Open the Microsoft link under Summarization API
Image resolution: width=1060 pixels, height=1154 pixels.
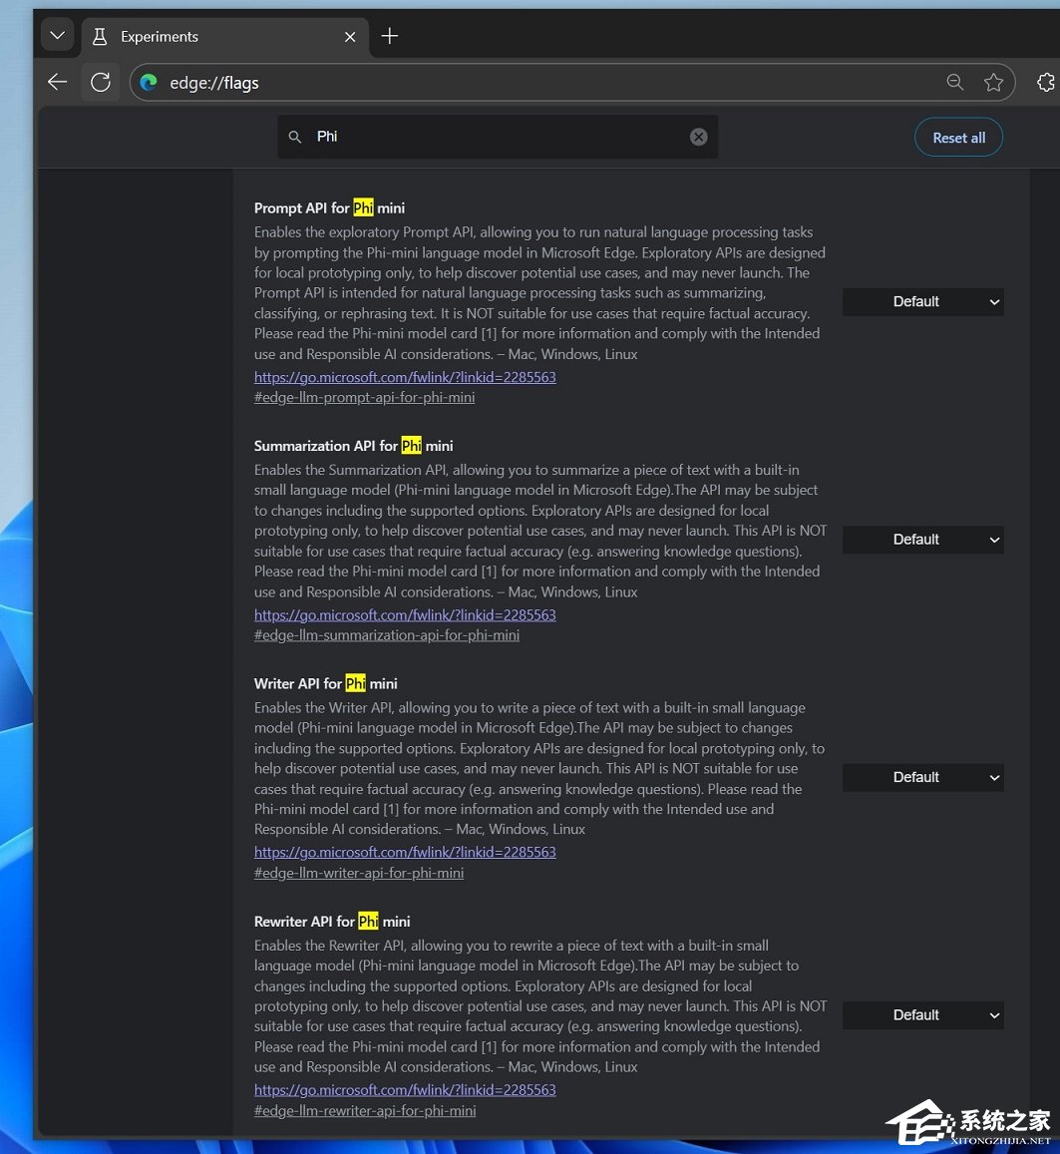click(405, 614)
